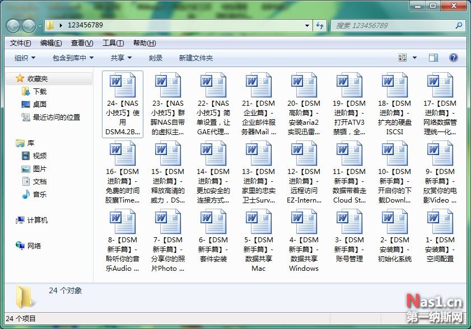Select the Word file starting with 2-
This screenshot has height=329, width=471.
click(x=395, y=236)
